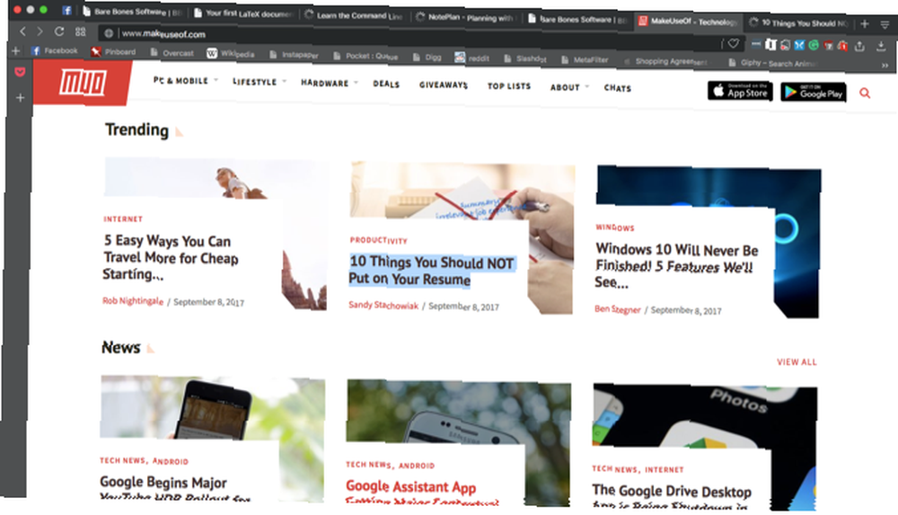898x515 pixels.
Task: Switch to the MakeUseOf tab
Action: tap(687, 22)
